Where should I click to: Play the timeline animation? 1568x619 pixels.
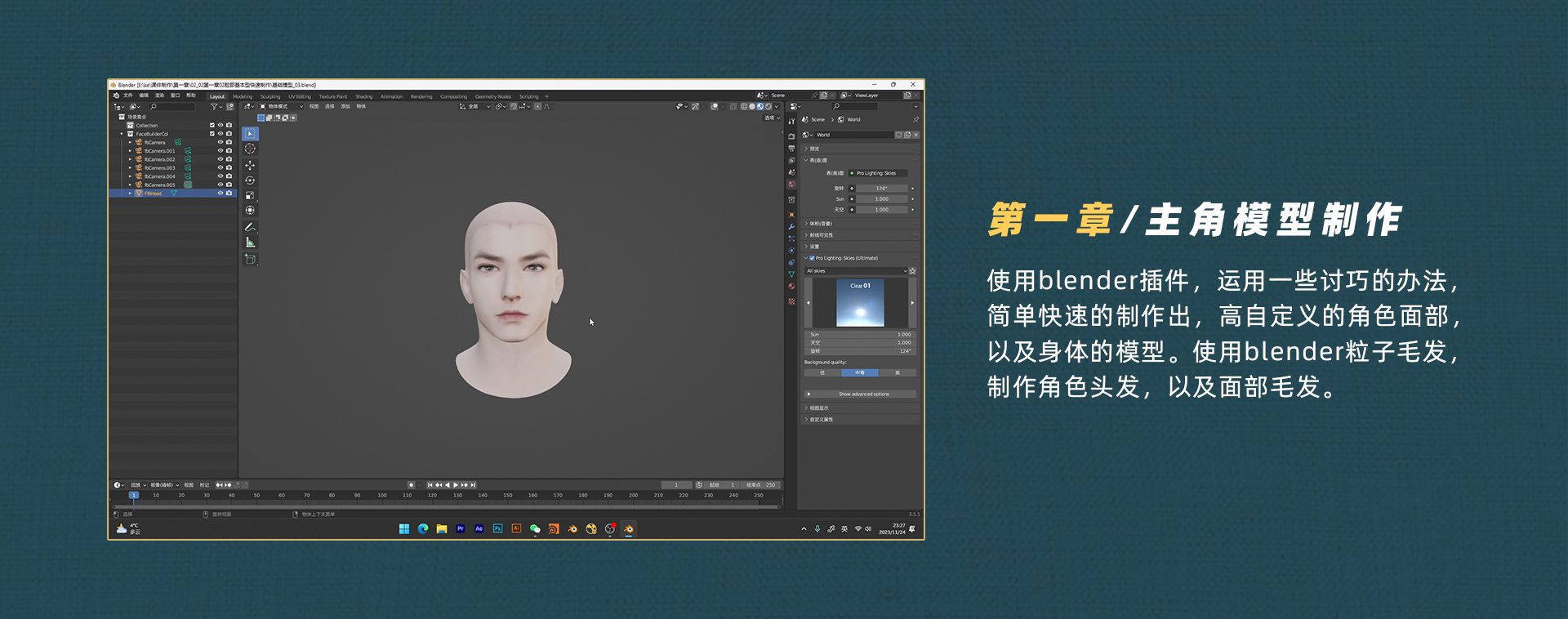tap(456, 485)
